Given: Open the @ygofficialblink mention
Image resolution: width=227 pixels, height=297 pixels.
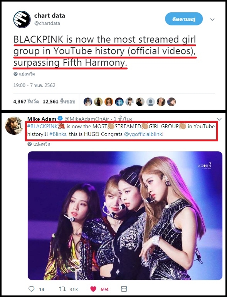Looking at the screenshot, I should click(143, 134).
